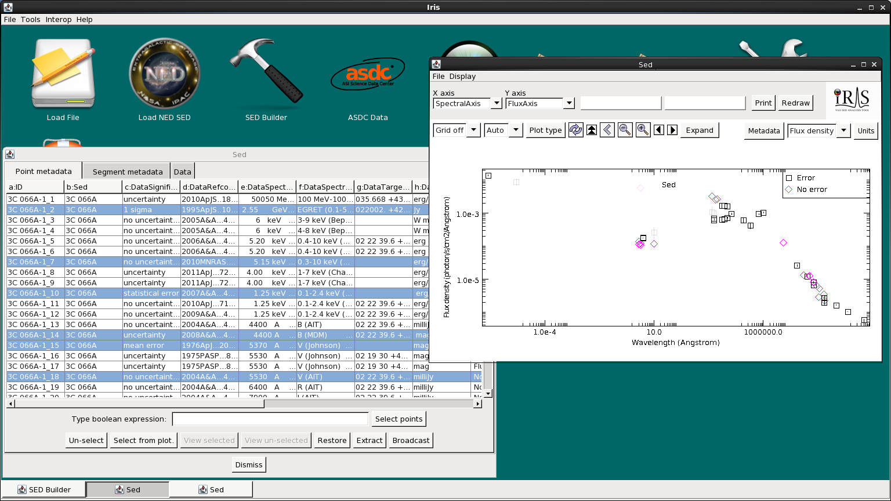Click the Sed metadata window title-bar icon
The width and height of the screenshot is (891, 501).
(10, 154)
